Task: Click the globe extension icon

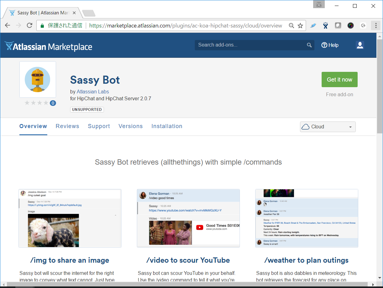Action: pyautogui.click(x=363, y=26)
